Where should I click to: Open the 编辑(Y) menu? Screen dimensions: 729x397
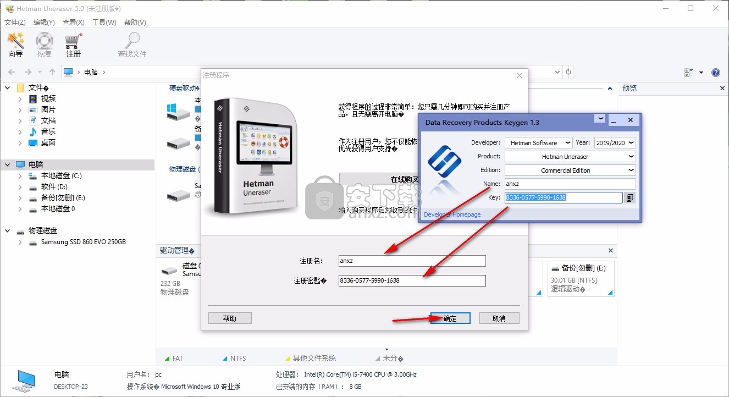44,22
